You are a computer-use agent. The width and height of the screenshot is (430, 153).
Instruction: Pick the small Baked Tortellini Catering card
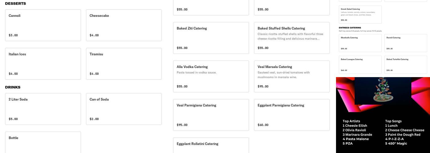pyautogui.click(x=405, y=65)
